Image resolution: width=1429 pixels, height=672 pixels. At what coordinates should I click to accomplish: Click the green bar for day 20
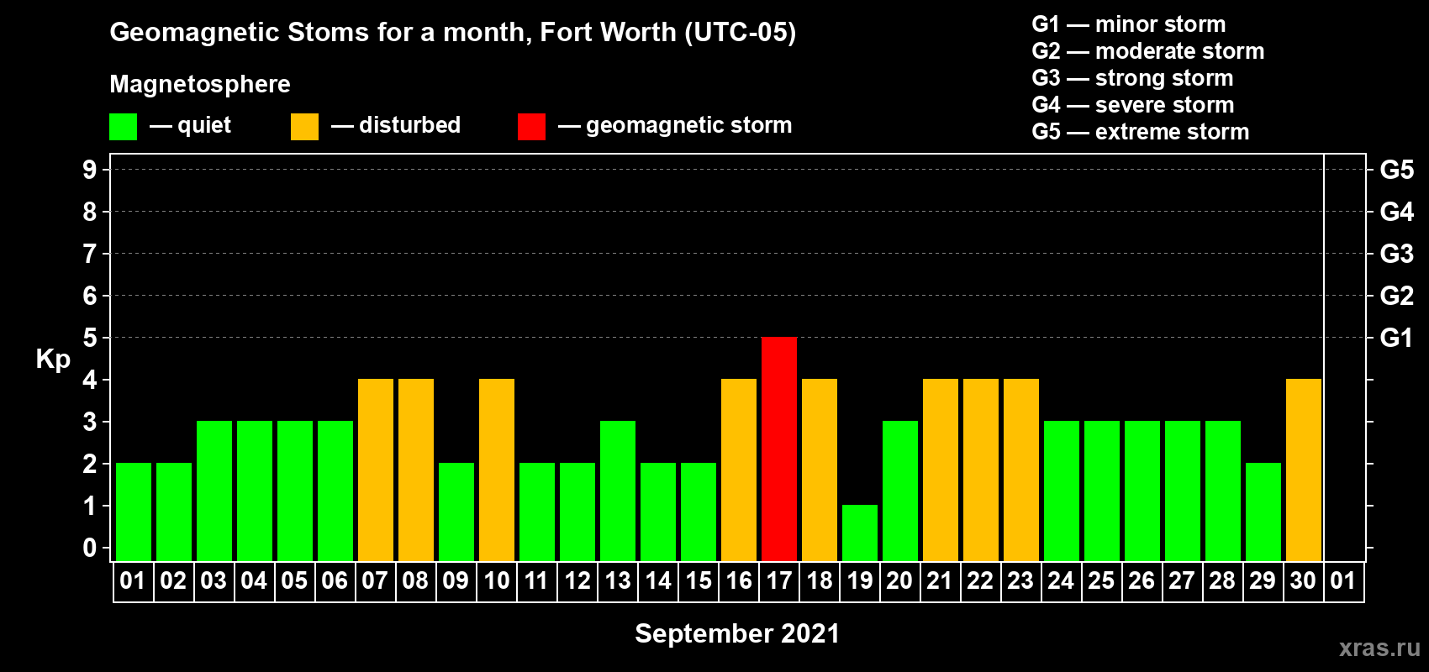900,491
